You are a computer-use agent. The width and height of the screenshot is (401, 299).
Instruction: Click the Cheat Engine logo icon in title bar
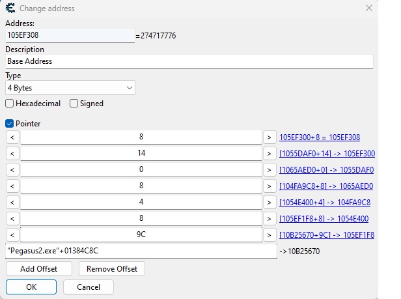coord(10,8)
